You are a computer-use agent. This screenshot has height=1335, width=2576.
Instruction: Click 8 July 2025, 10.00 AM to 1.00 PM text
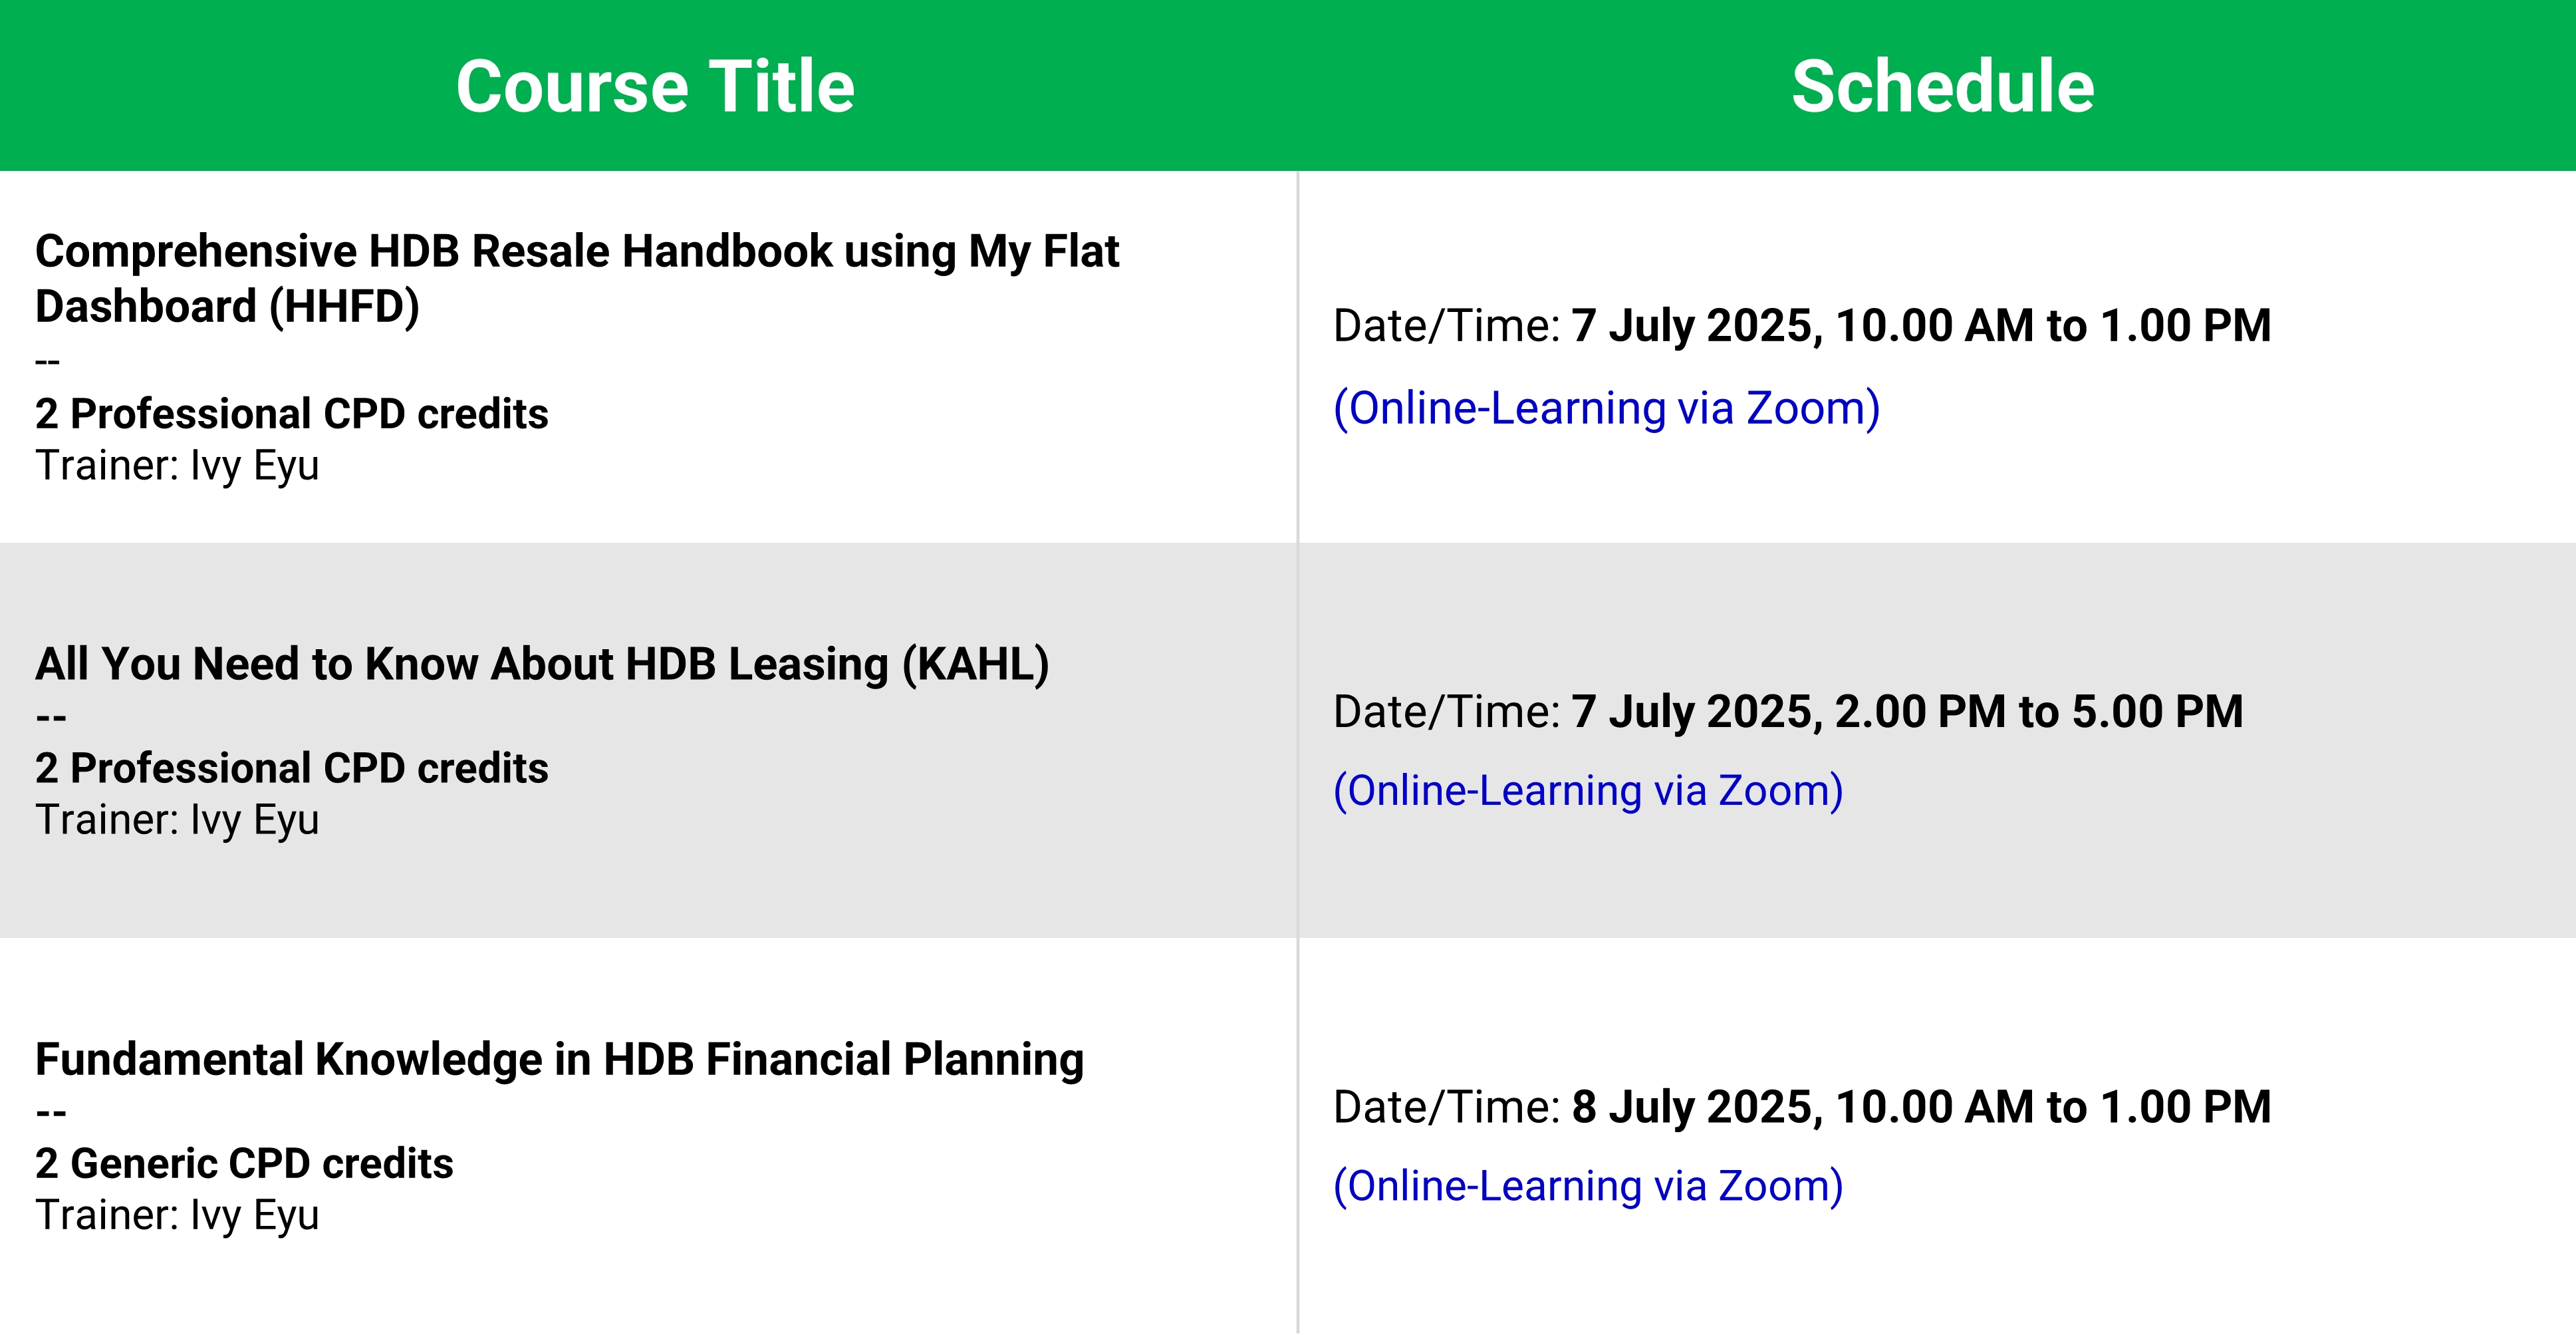[x=1920, y=1107]
